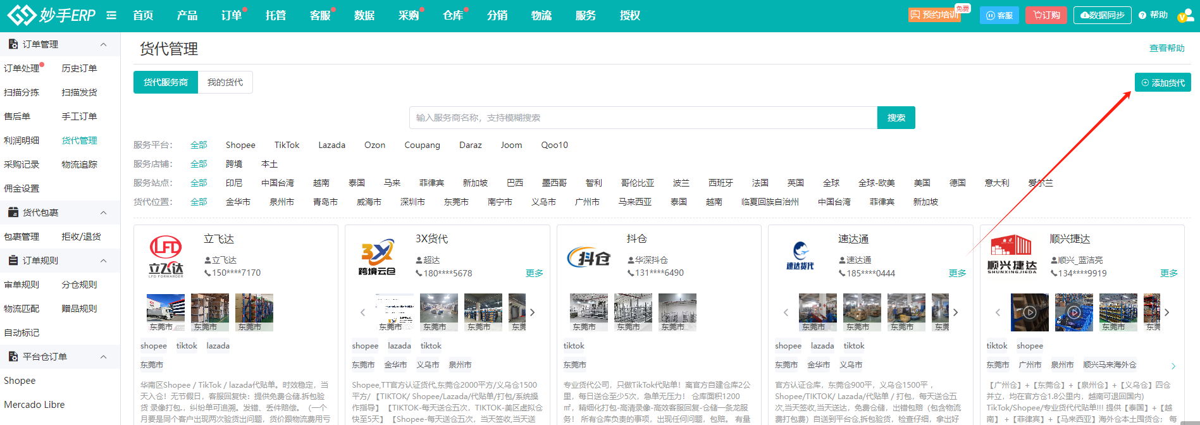This screenshot has width=1200, height=425.
Task: Open the 分销 navigation menu
Action: pos(497,15)
